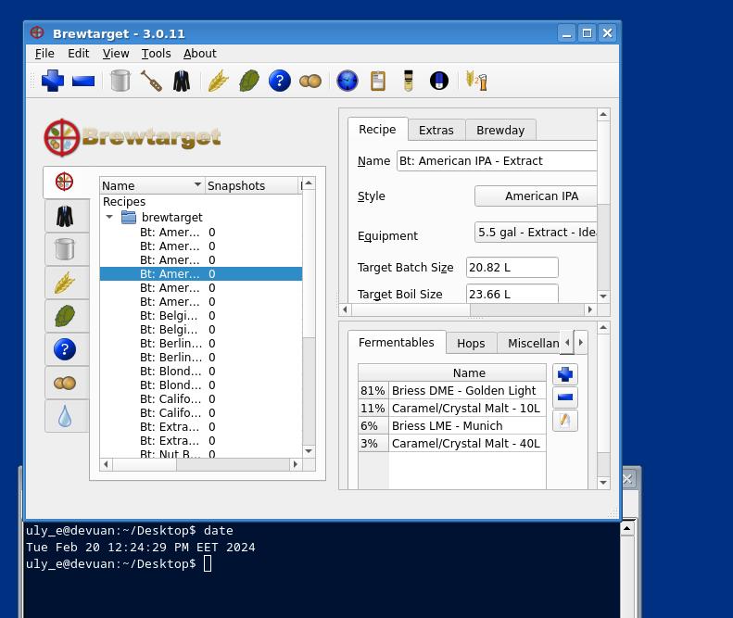Click the recipe Name input field
733x618 pixels.
pyautogui.click(x=497, y=161)
